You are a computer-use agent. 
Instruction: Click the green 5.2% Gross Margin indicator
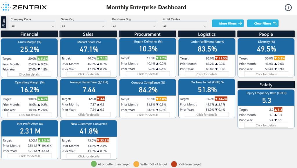[x=43, y=58]
